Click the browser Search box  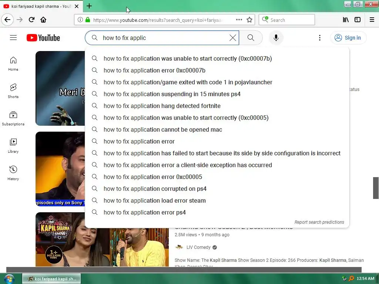pyautogui.click(x=287, y=20)
